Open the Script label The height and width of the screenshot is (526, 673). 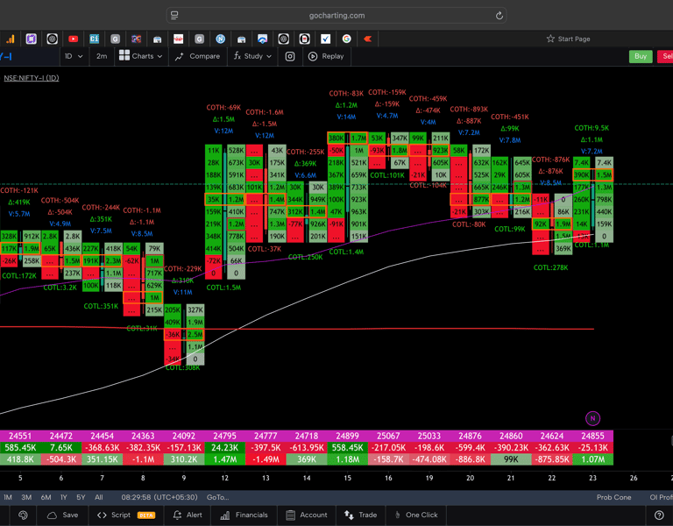(121, 515)
